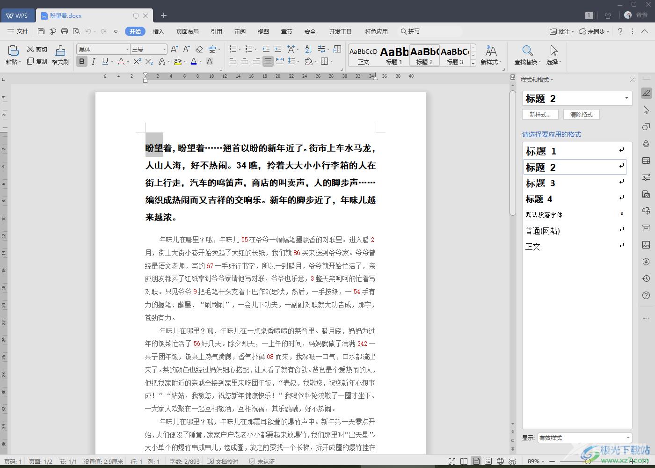Screen dimensions: 655x468
Task: Open the help icon in right sidebar
Action: point(646,295)
